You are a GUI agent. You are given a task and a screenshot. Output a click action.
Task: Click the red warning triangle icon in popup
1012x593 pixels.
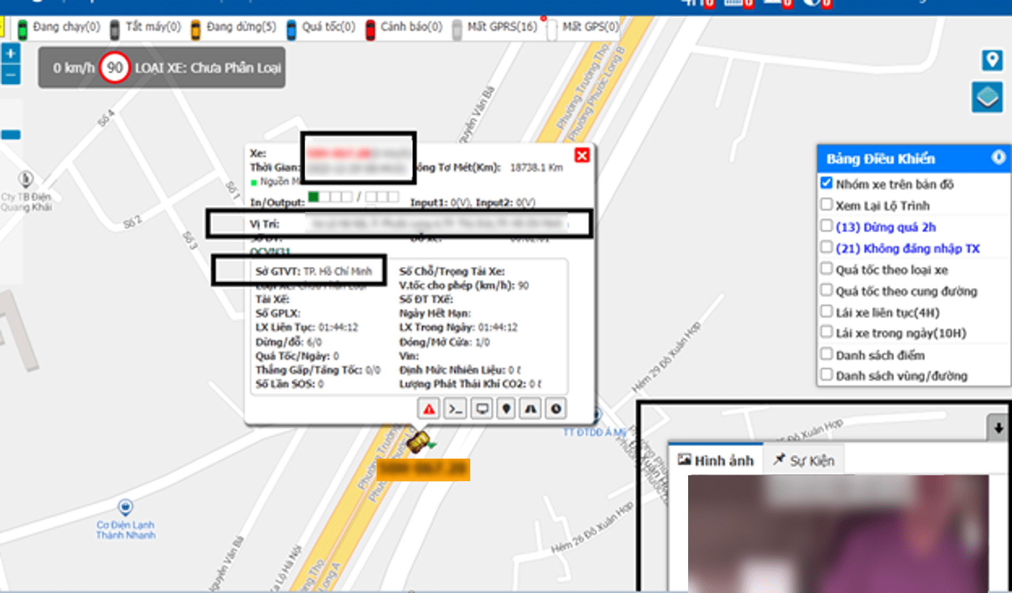429,409
